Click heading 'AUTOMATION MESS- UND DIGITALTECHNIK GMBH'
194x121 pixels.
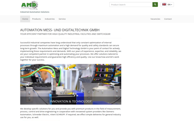60,30
